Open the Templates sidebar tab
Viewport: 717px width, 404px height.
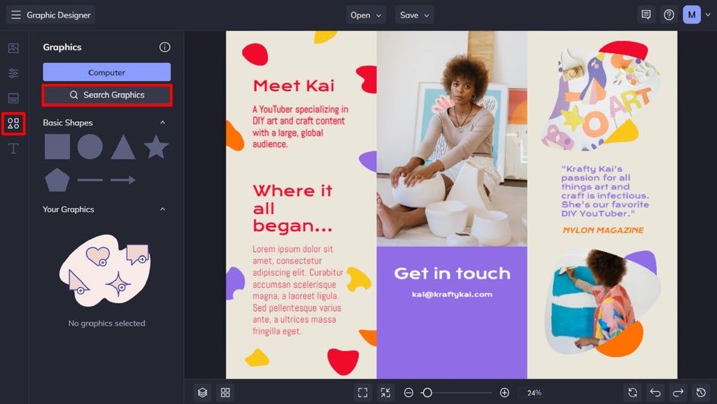[13, 98]
